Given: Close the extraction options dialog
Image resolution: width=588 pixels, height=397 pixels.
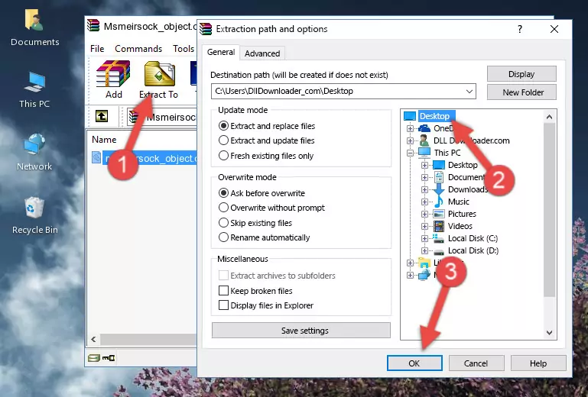Looking at the screenshot, I should click(554, 29).
